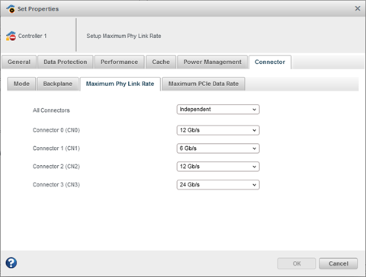Open the Backplane sub-tab
The width and height of the screenshot is (366, 277).
[58, 84]
